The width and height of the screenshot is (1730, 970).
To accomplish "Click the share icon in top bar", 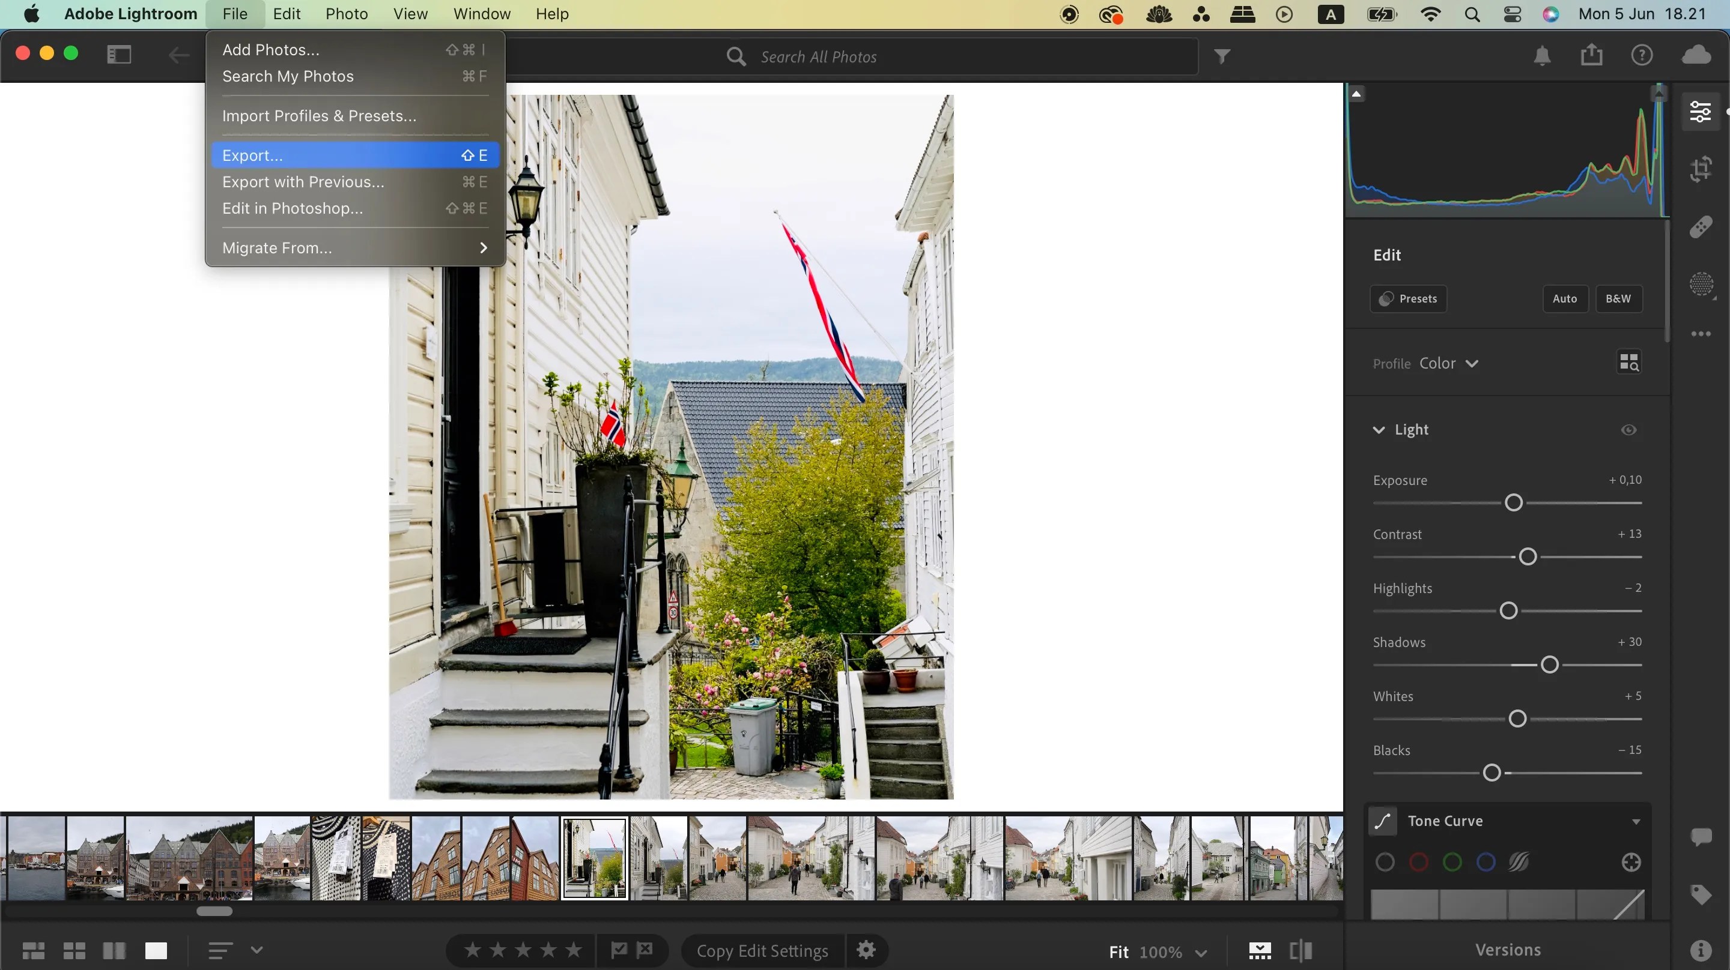I will [x=1592, y=55].
